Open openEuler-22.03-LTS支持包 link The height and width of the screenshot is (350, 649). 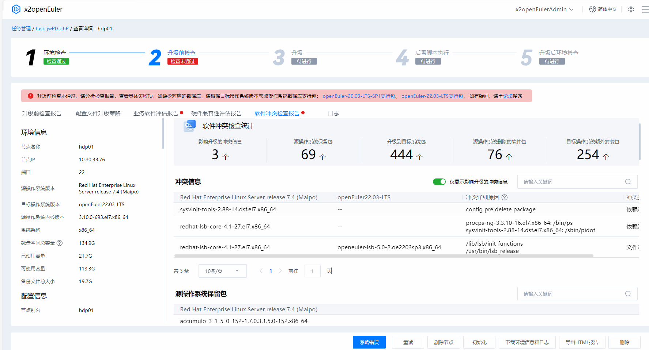coord(432,96)
